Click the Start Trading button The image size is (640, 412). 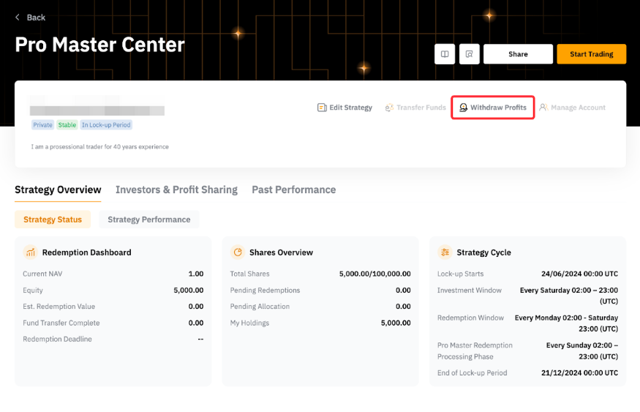[x=591, y=54]
